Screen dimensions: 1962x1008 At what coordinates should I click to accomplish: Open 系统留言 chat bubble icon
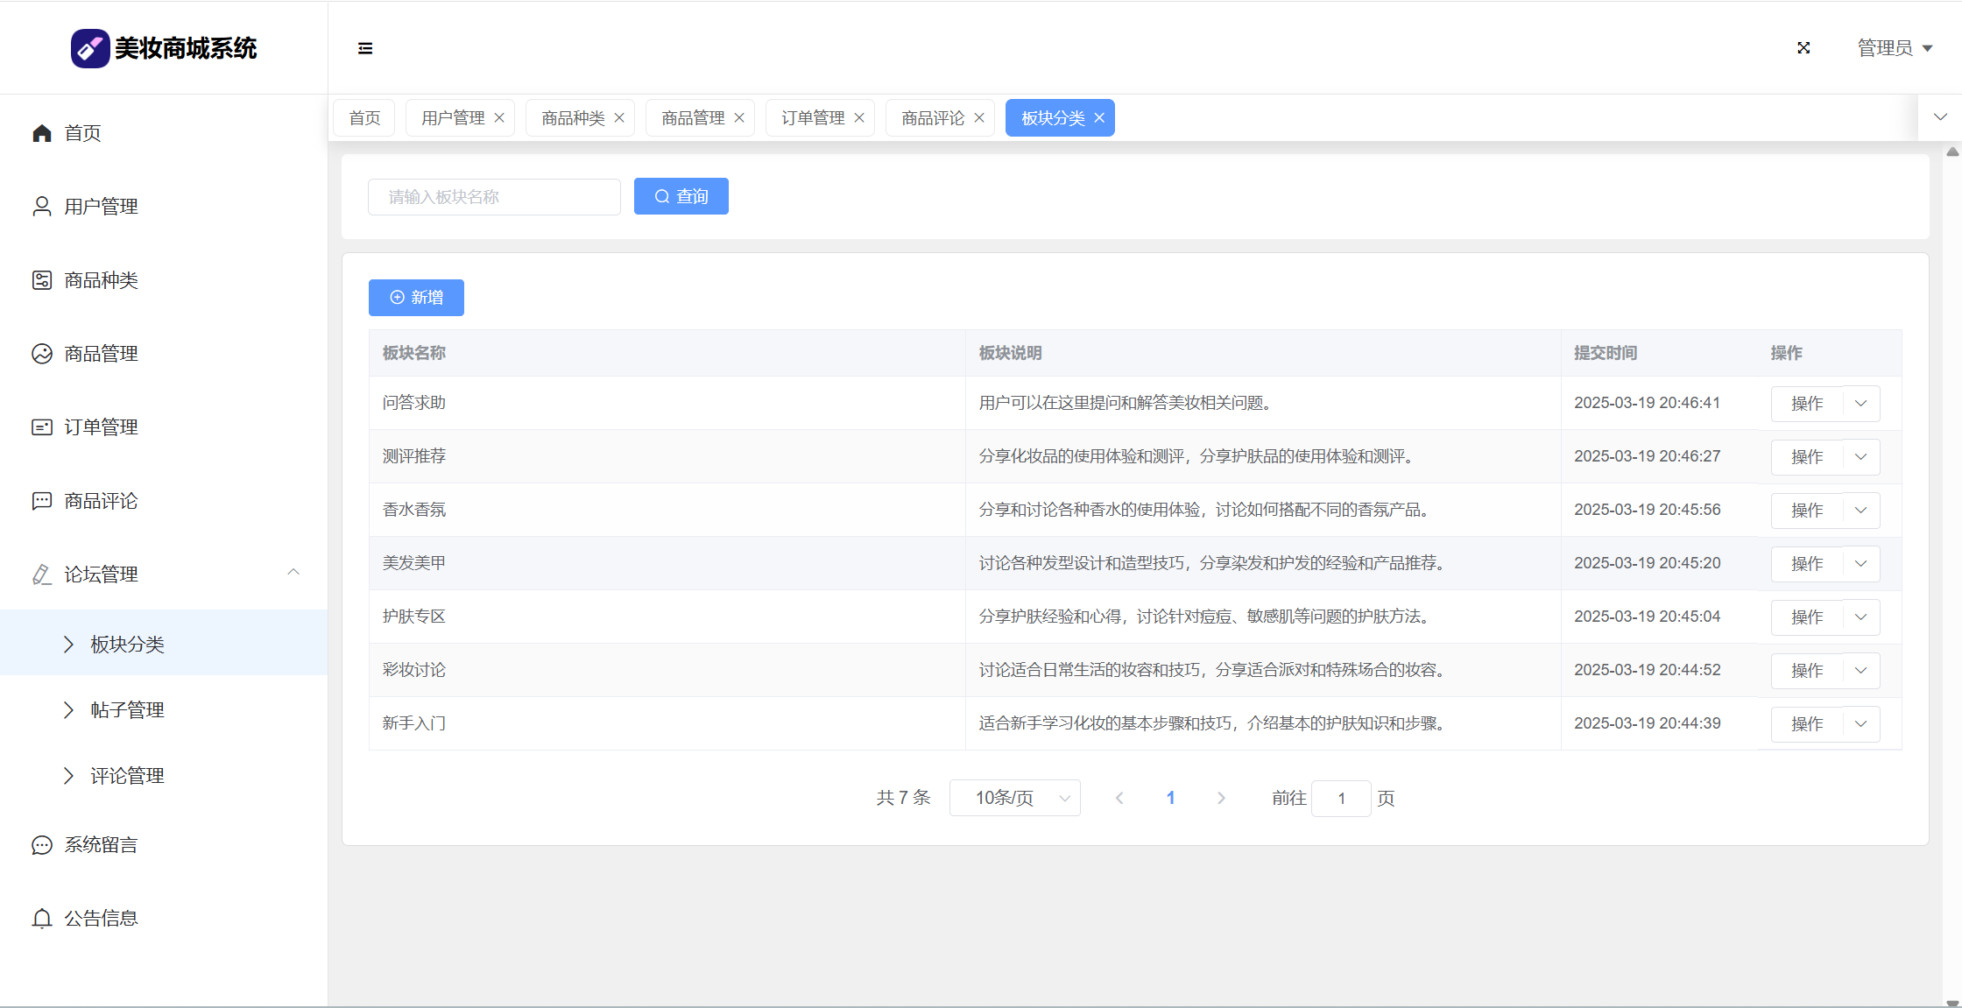click(42, 845)
